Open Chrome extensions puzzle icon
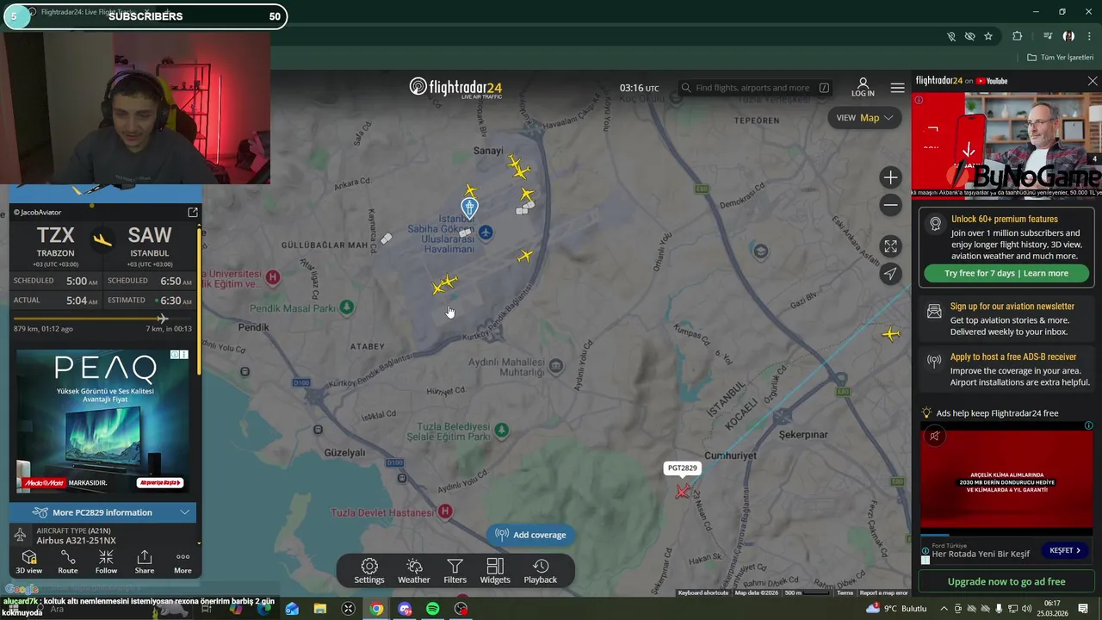Screen dimensions: 1102x620 1018,36
